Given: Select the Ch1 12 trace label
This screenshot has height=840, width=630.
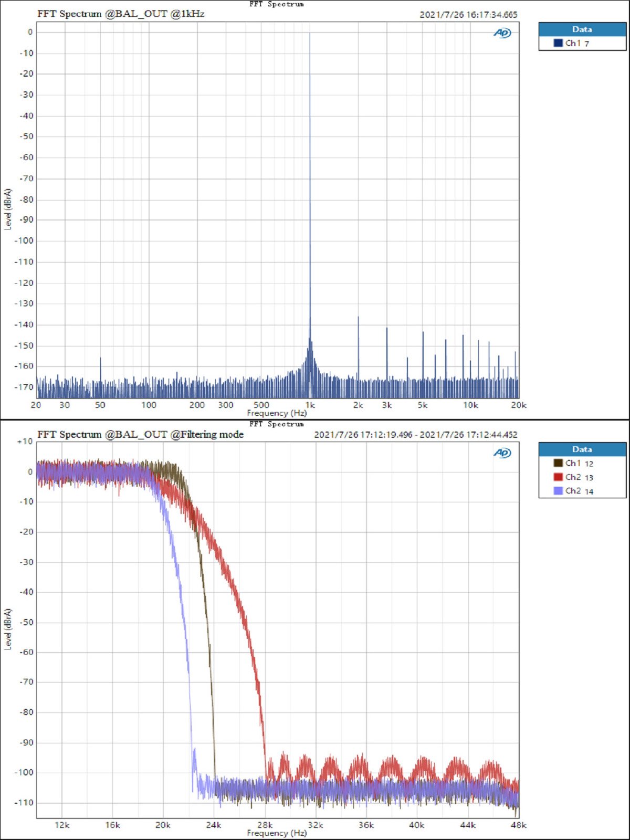Looking at the screenshot, I should click(x=579, y=463).
